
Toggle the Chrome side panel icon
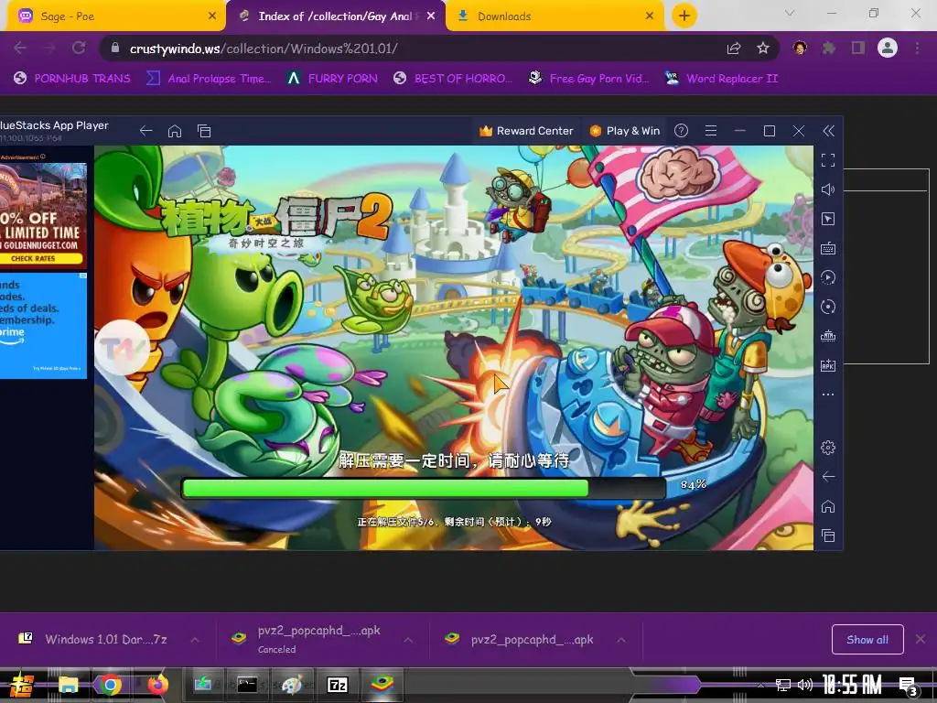coord(858,49)
